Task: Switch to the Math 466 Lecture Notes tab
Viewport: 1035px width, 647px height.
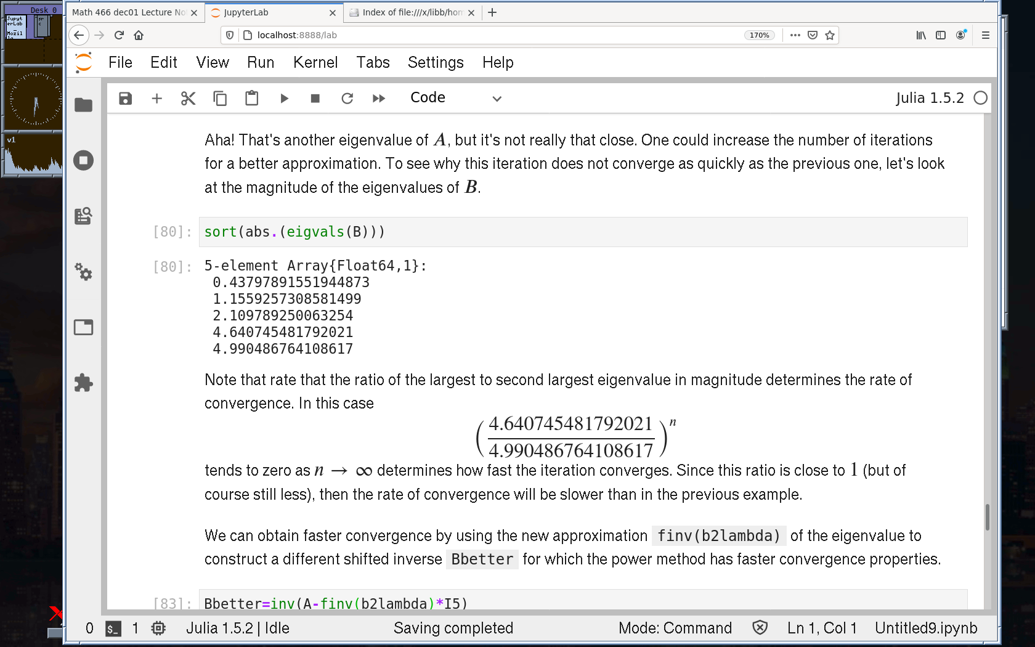Action: point(129,12)
